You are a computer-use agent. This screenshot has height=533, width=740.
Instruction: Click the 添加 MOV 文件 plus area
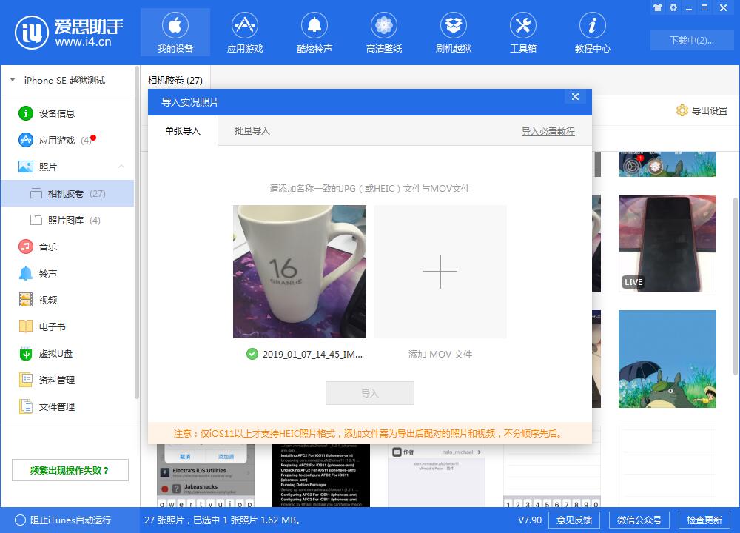[x=440, y=271]
